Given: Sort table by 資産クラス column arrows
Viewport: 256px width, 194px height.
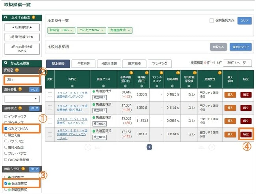Looking at the screenshot, I should [x=104, y=86].
